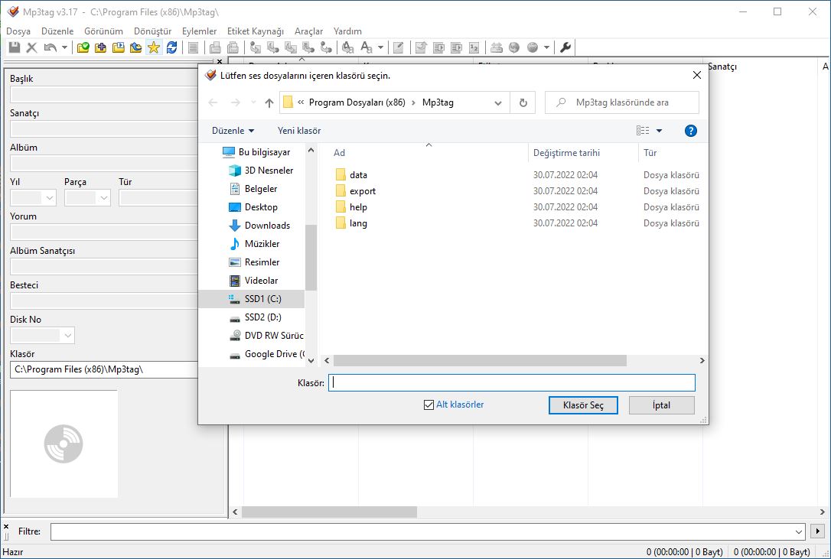This screenshot has width=831, height=559.
Task: Select SSD2 (D:) drive in tree
Action: [x=263, y=317]
